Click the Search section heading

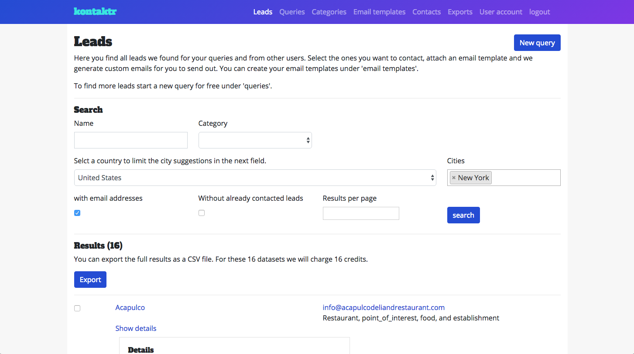[x=88, y=110]
